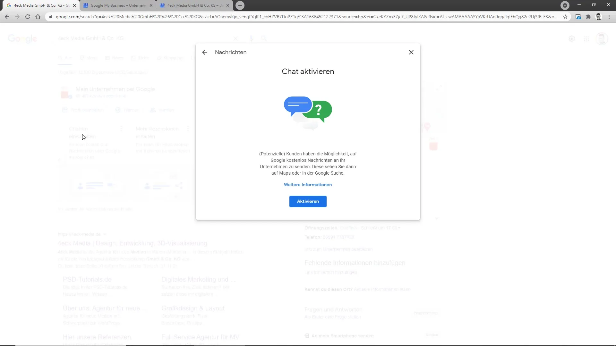Close the third 4eck Media tab
This screenshot has height=346, width=616.
coord(228,5)
